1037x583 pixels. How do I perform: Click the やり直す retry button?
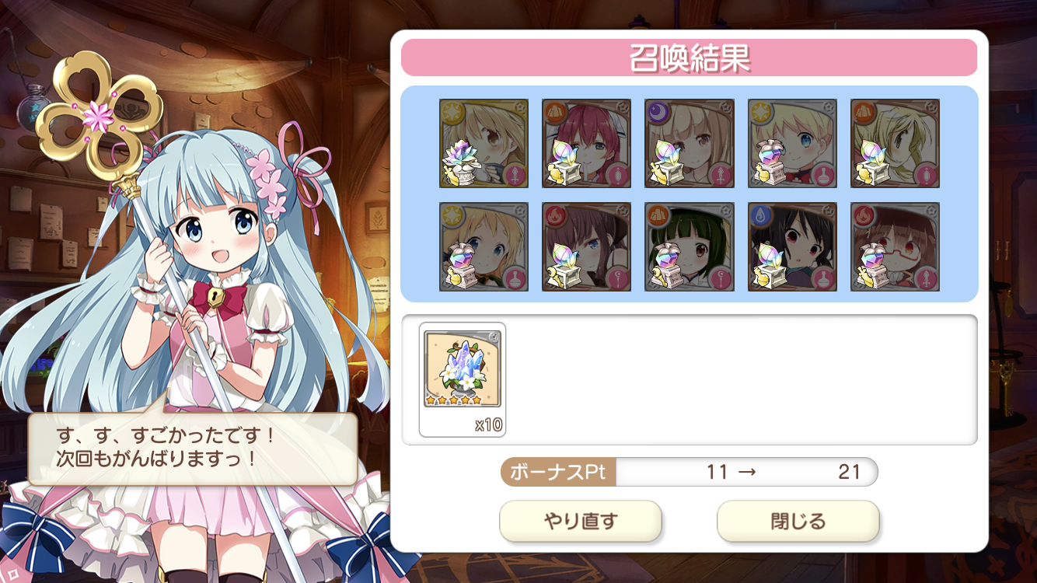click(x=581, y=521)
